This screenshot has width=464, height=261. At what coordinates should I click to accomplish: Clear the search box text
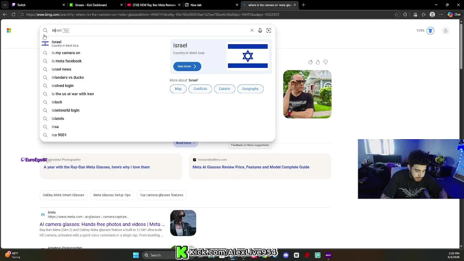[252, 30]
